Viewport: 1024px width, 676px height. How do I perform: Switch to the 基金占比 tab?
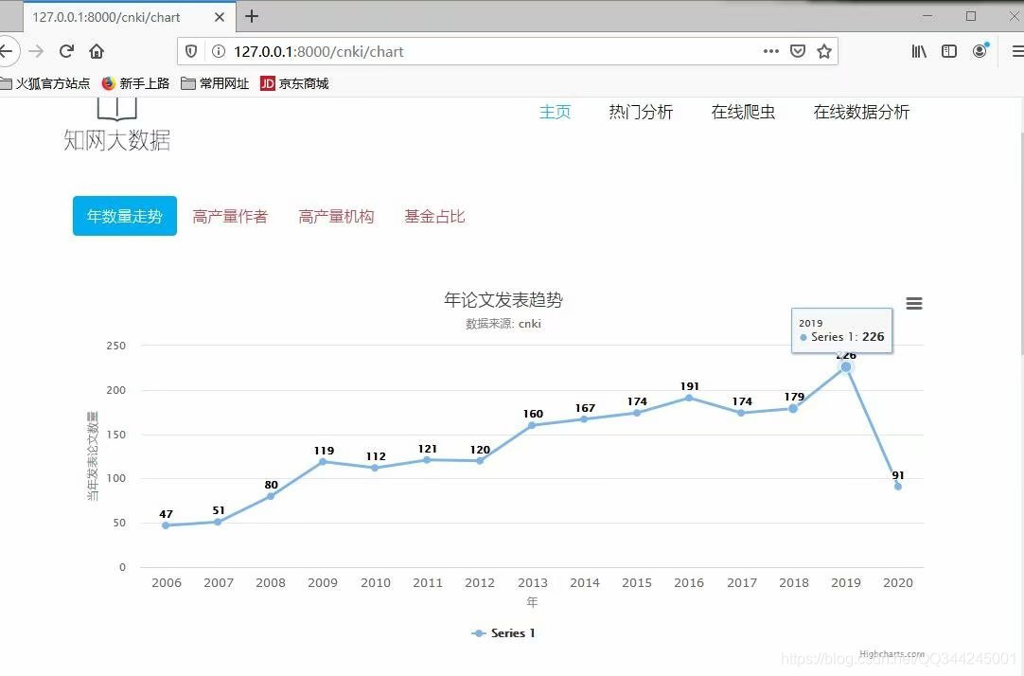(x=435, y=216)
